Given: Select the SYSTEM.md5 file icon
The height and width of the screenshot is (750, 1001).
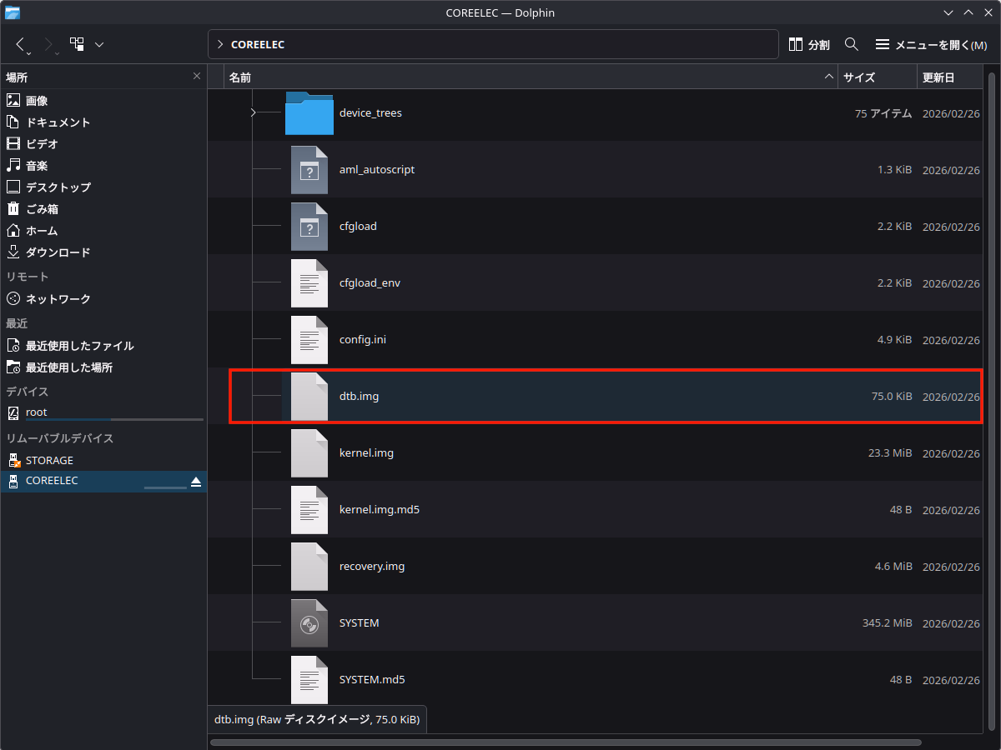Looking at the screenshot, I should point(309,680).
